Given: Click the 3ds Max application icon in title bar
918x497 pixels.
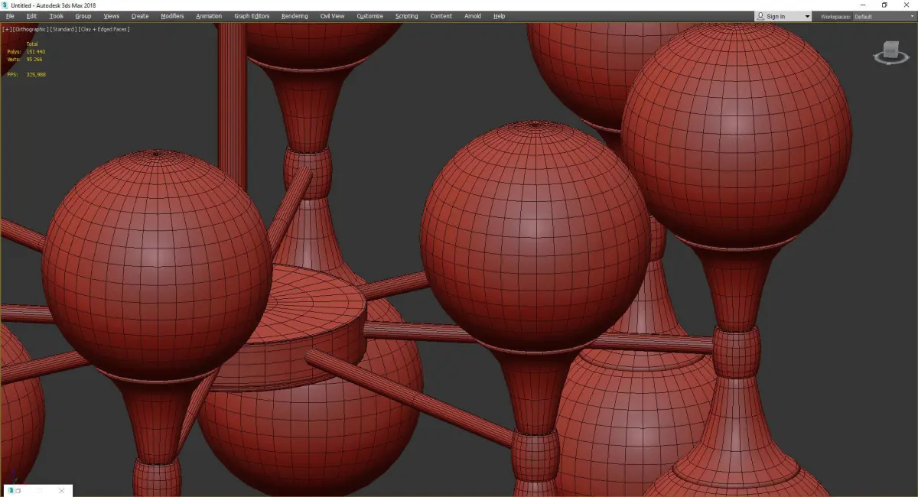Looking at the screenshot, I should pos(5,5).
